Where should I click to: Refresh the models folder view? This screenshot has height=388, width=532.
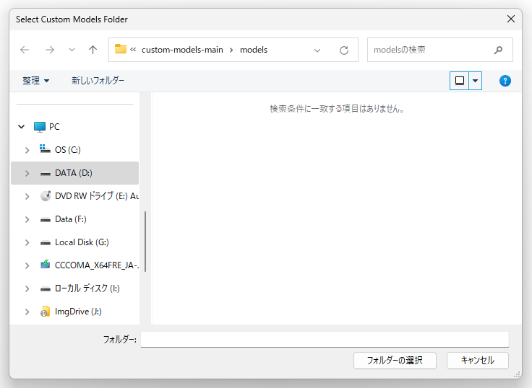click(344, 50)
